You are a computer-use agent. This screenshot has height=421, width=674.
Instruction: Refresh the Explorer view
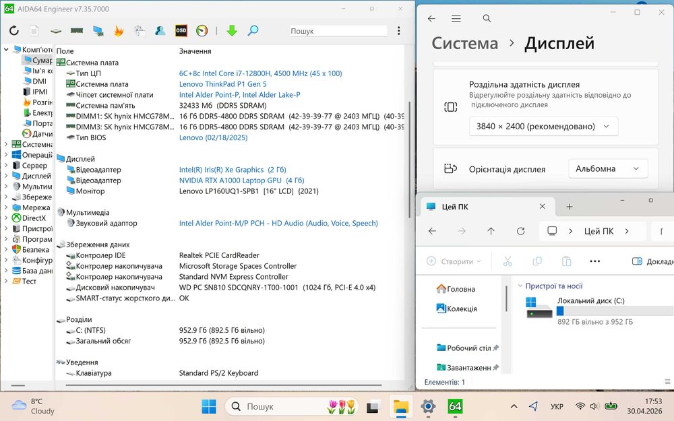tap(520, 231)
